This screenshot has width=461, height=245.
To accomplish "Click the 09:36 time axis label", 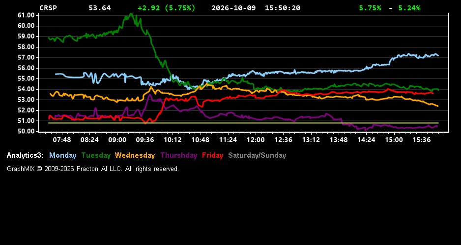I will (145, 140).
